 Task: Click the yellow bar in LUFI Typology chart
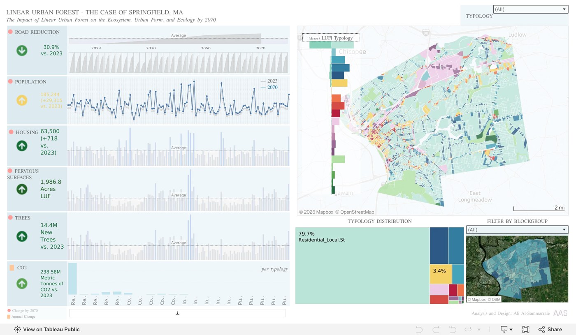point(339,83)
